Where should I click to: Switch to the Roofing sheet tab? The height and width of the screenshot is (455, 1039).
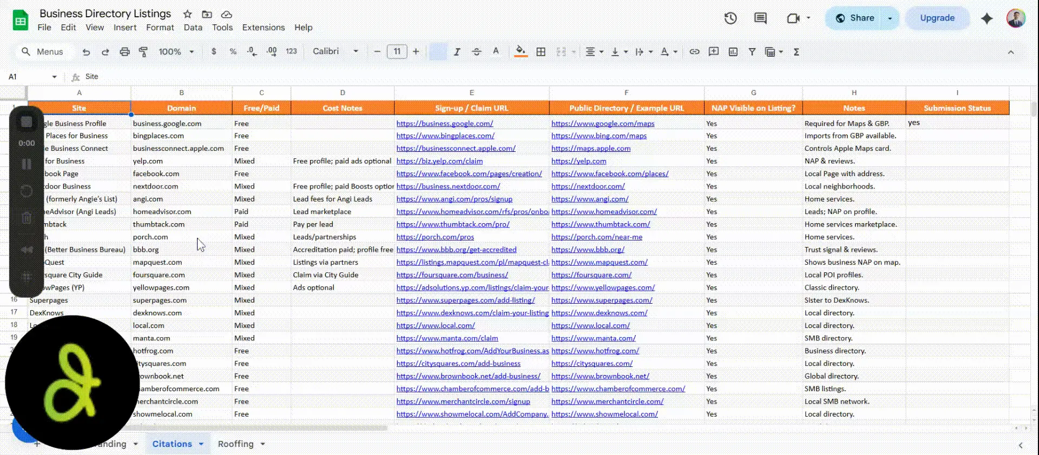point(235,444)
